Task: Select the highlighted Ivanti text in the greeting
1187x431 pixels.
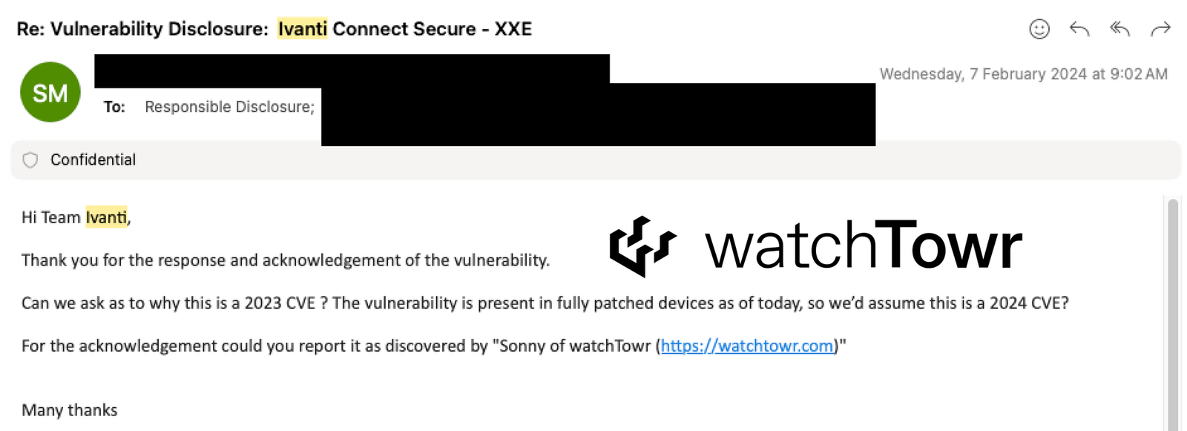Action: [106, 217]
